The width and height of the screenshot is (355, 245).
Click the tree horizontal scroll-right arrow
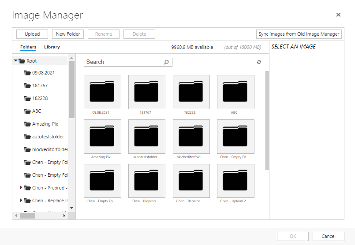pos(64,216)
